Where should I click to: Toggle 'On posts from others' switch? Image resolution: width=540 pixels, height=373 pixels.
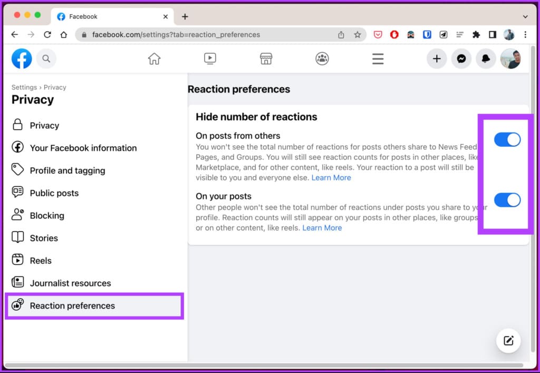tap(507, 139)
